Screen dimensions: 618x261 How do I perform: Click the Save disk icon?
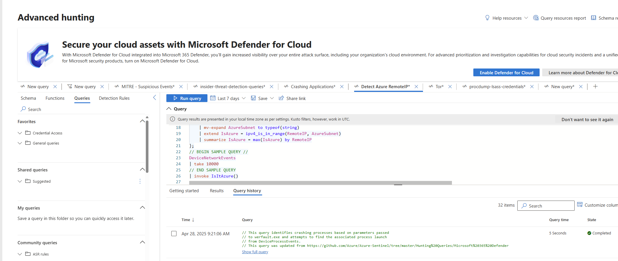point(253,98)
